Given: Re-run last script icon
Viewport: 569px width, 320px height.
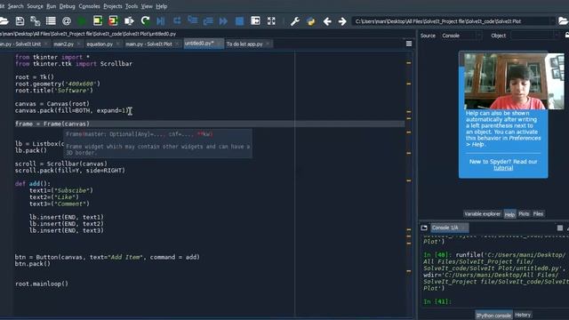Looking at the screenshot, I should tap(145, 21).
